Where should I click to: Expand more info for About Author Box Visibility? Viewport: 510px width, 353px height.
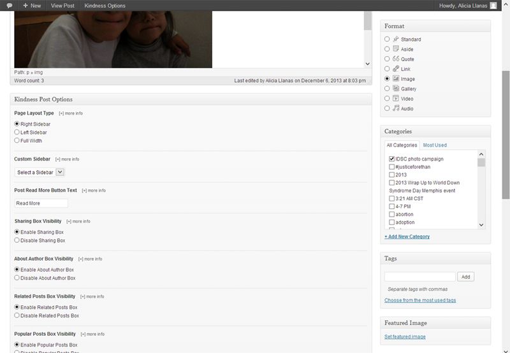(90, 259)
